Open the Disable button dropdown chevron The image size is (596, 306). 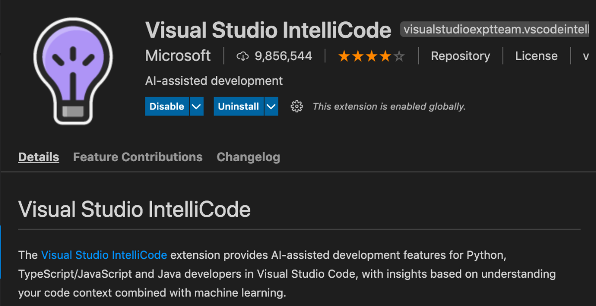pos(196,106)
